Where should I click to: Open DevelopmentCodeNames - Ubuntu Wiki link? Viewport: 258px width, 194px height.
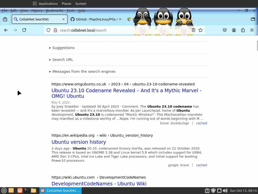pos(99,184)
